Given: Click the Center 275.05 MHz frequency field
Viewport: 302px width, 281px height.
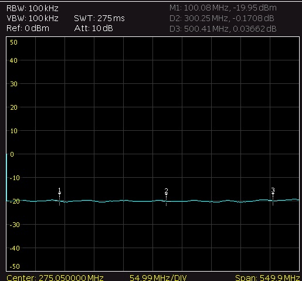Looking at the screenshot, I should coord(55,277).
